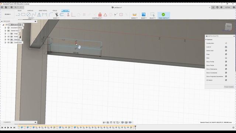Expand the Bodies node
Viewport: 236px width, 133px height.
(5, 37)
